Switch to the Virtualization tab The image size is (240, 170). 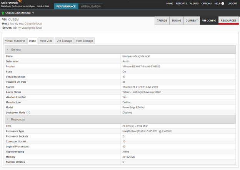[x=91, y=7]
